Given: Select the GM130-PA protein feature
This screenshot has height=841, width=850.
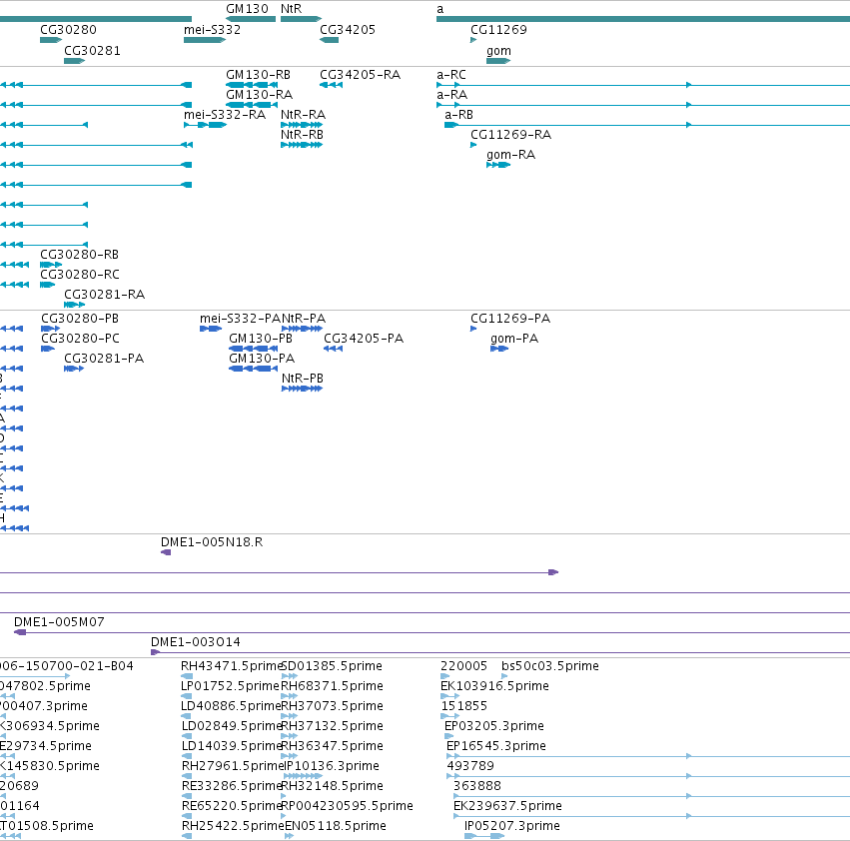Looking at the screenshot, I should coord(253,369).
